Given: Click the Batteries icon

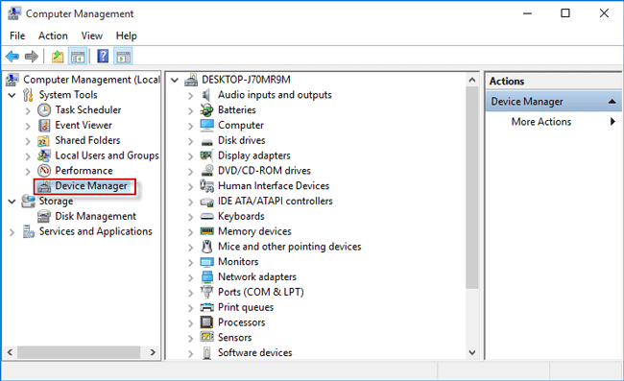Looking at the screenshot, I should click(x=206, y=110).
